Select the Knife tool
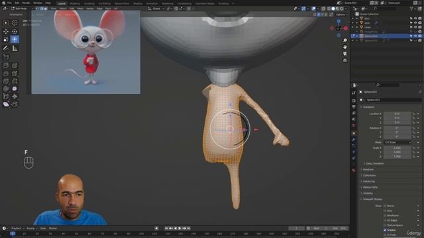This screenshot has width=424, height=238. [6, 81]
